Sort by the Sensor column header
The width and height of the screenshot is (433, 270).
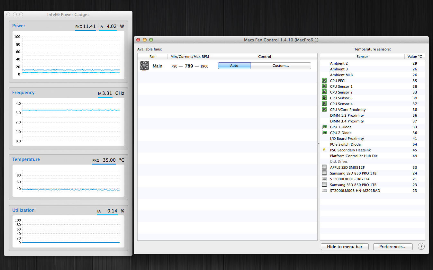pos(362,57)
